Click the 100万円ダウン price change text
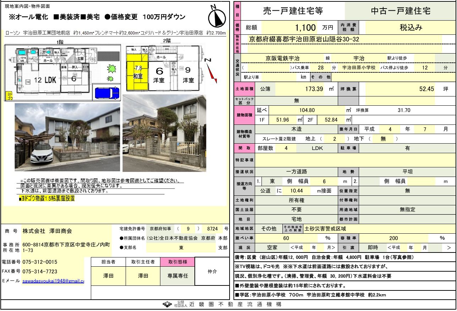Screen dimensions: 457x311 point(164,17)
